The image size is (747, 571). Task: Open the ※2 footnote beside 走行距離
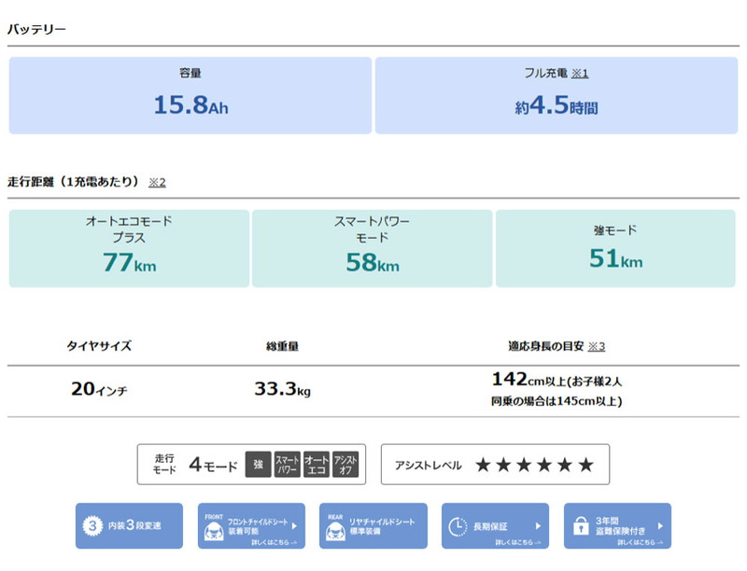[157, 182]
